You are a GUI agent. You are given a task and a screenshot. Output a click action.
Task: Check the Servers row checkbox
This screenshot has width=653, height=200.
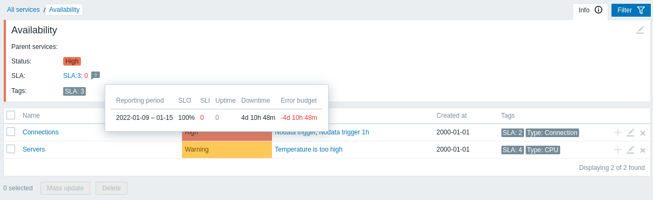(x=11, y=149)
